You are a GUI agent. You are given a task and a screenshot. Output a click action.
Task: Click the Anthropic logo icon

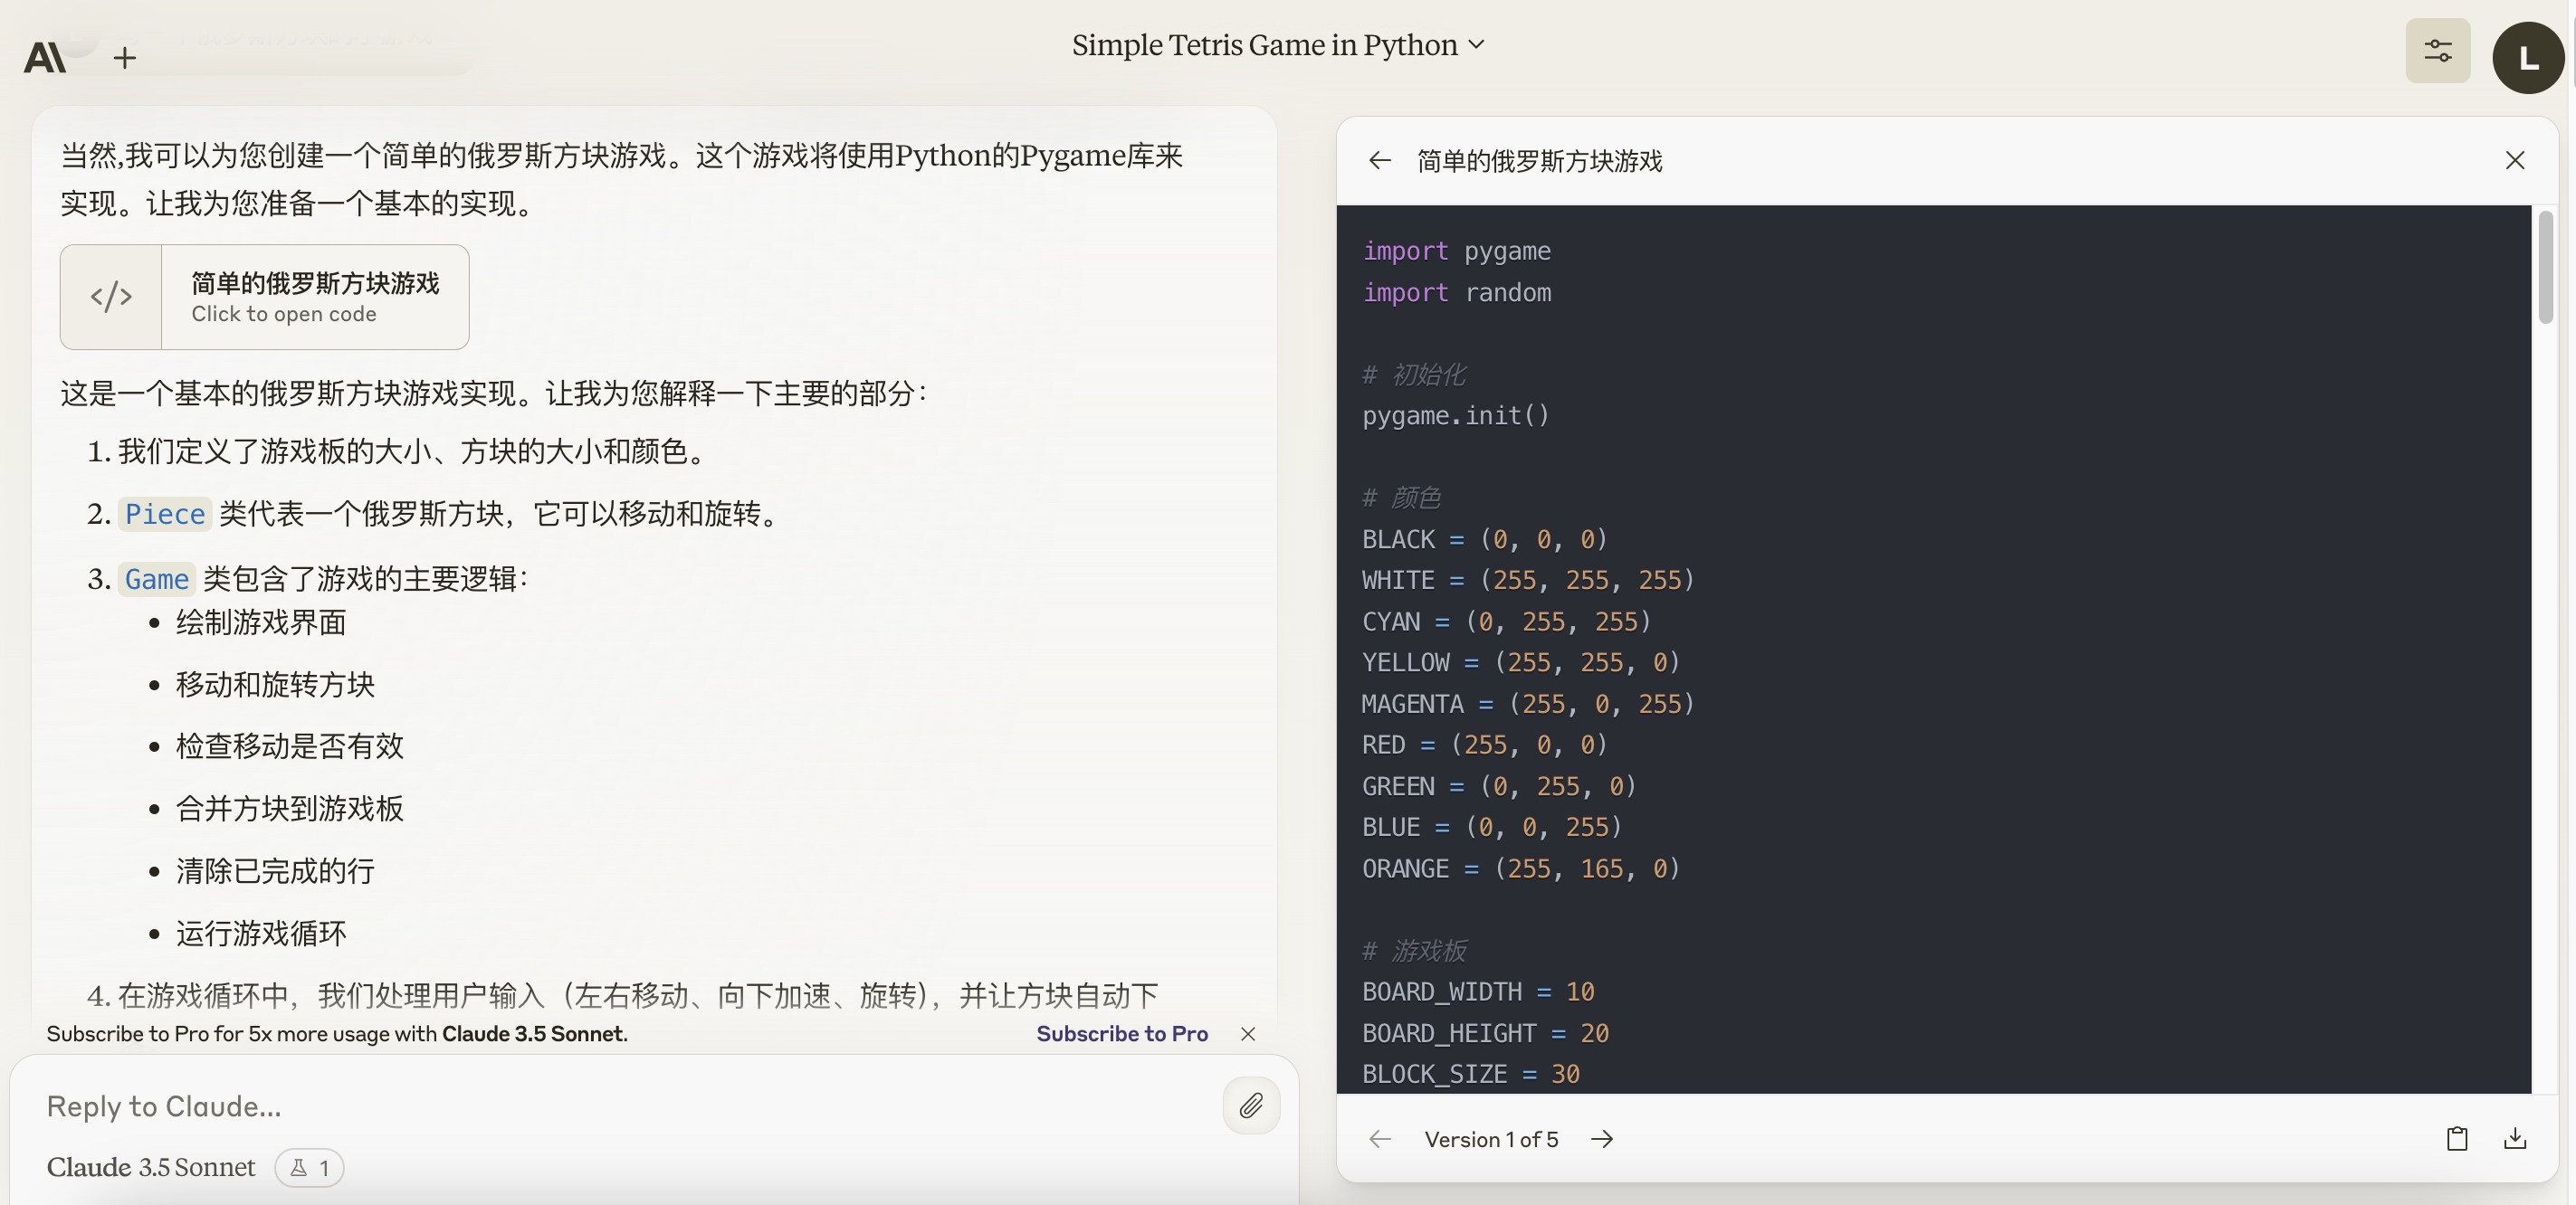44,58
